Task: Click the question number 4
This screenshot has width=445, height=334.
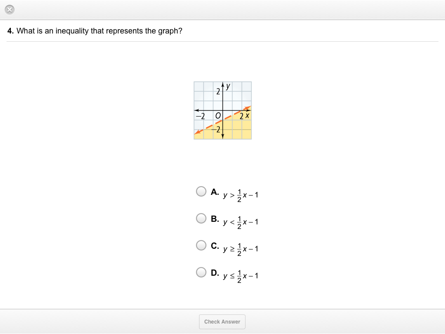Action: (x=10, y=31)
